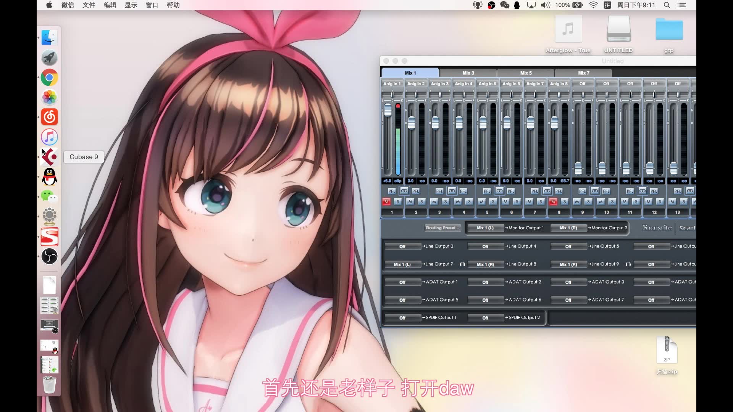The image size is (733, 412).
Task: Solo channel 3
Action: tap(446, 201)
